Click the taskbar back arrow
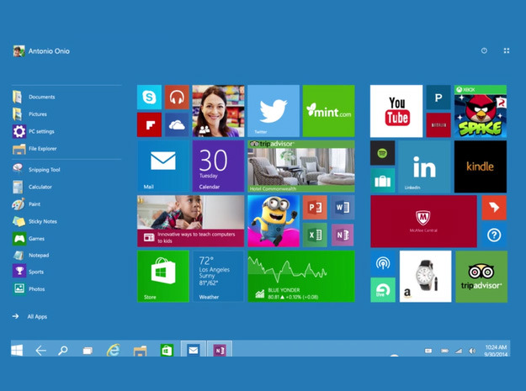Viewport: 526px width, 391px height. pos(40,351)
